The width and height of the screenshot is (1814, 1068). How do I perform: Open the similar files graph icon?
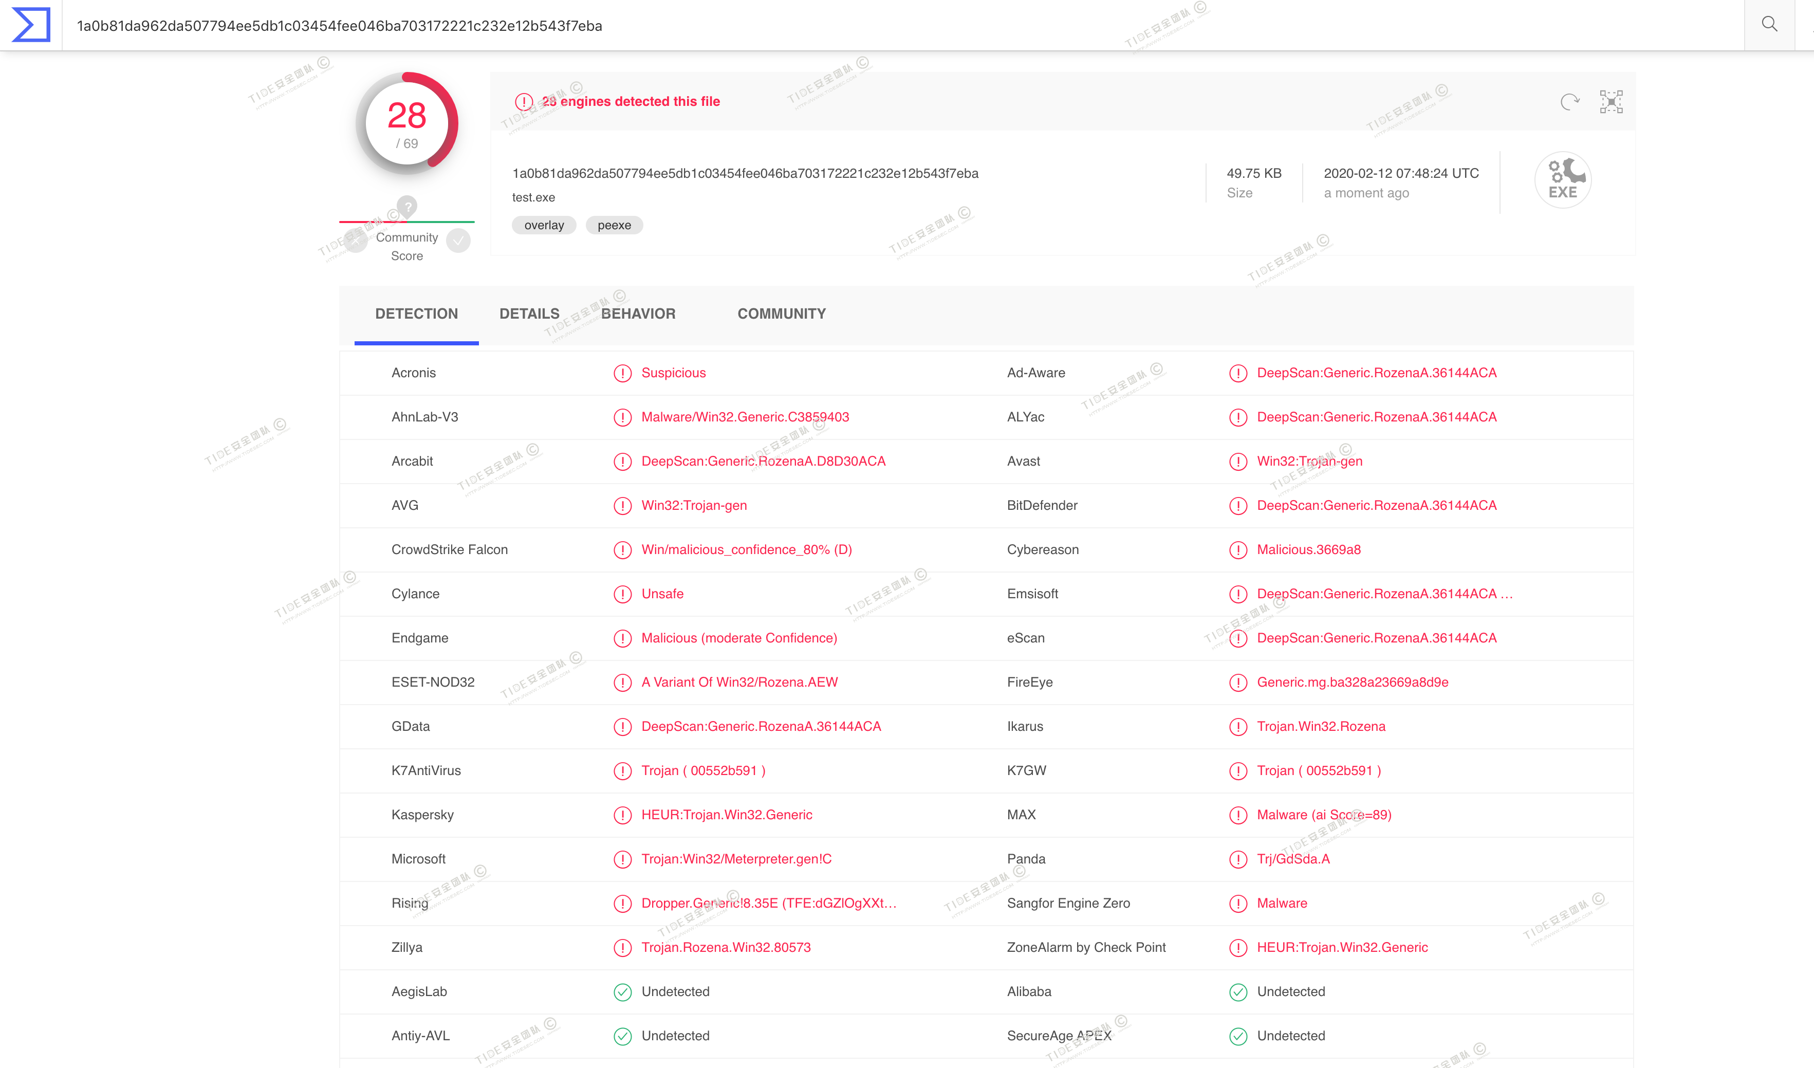click(1611, 102)
